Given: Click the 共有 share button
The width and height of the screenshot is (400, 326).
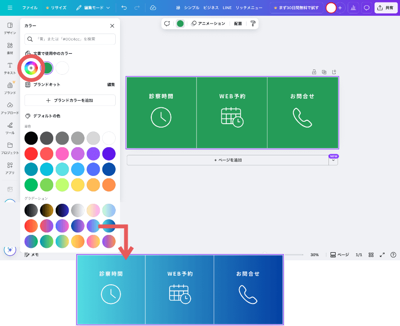Looking at the screenshot, I should 386,8.
